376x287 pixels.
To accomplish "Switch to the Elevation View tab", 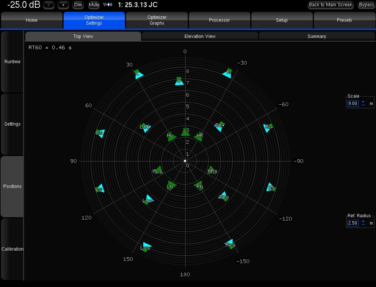I will 200,36.
